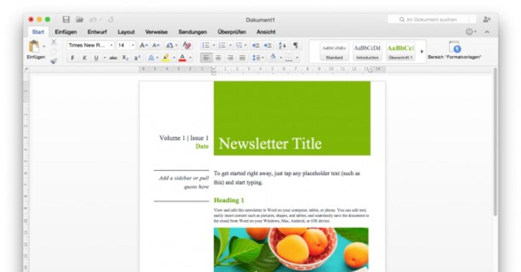Align text to the left
This screenshot has width=521, height=272.
click(206, 58)
